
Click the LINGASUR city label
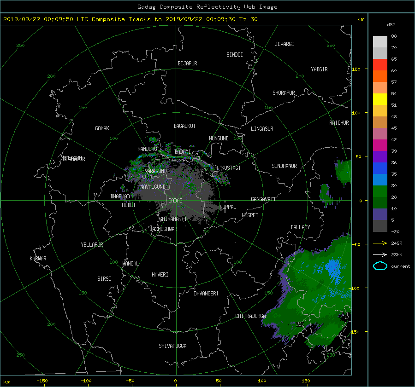[x=262, y=129]
